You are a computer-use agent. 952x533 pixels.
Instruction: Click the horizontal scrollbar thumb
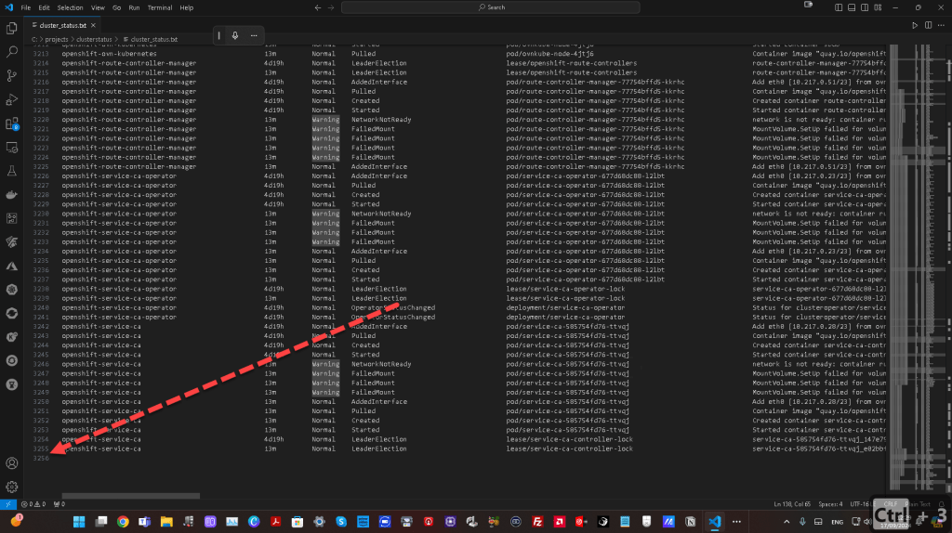coord(130,496)
